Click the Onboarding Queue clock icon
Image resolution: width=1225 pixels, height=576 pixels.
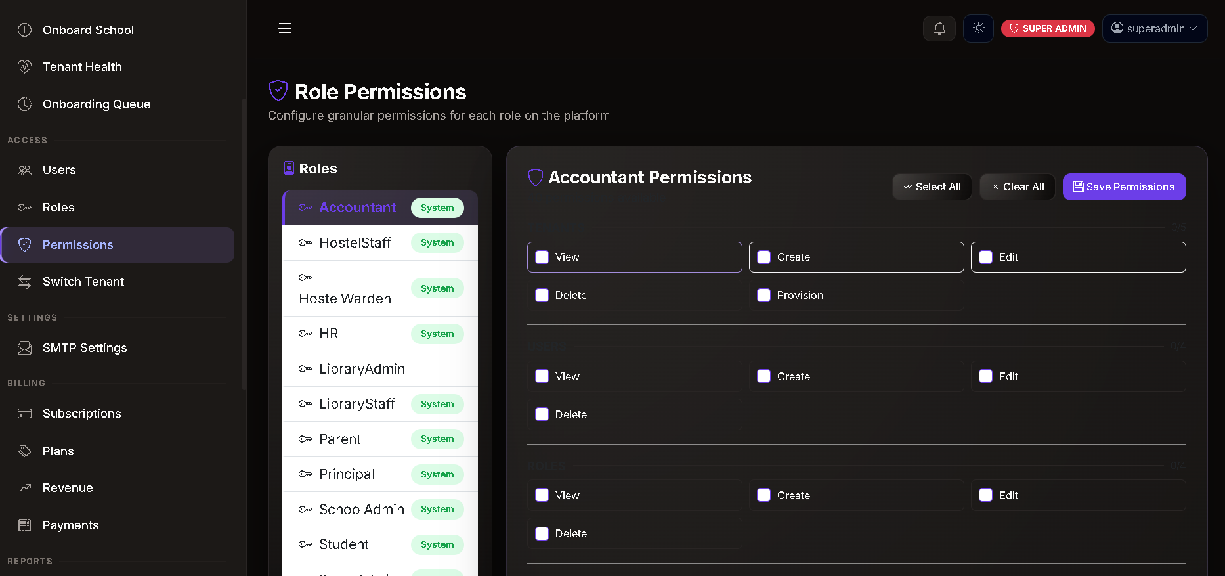(24, 104)
